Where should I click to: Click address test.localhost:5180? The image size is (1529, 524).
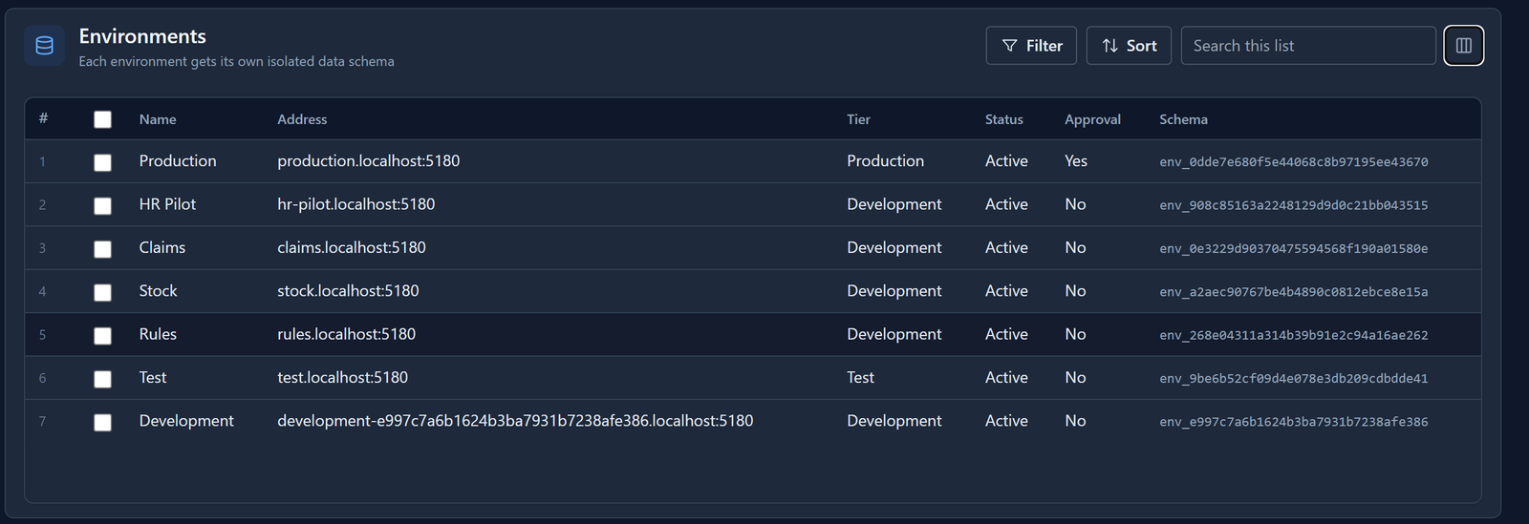343,377
